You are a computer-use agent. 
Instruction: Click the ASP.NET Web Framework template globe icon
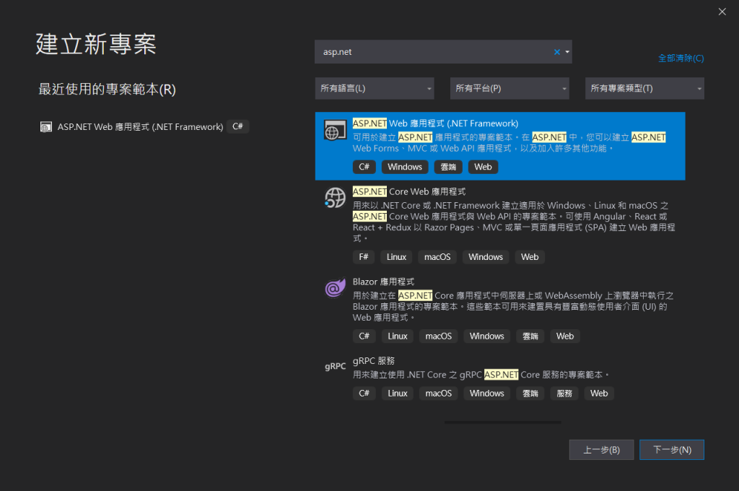[335, 131]
